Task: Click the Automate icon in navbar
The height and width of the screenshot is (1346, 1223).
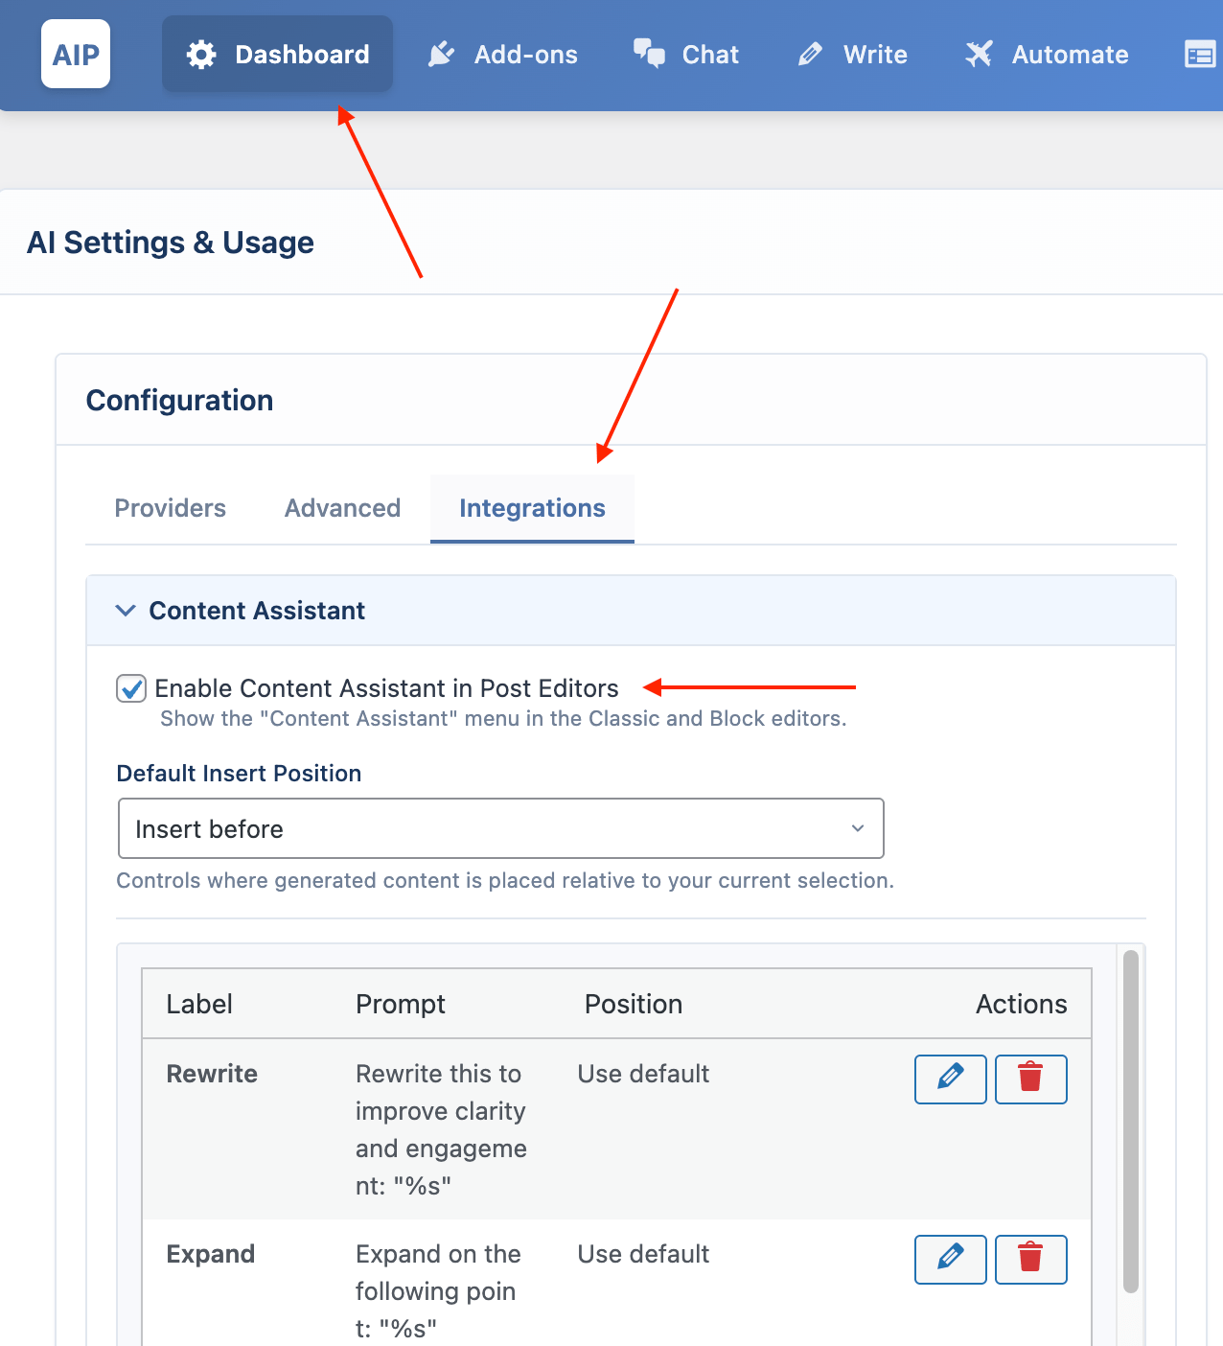Action: point(979,55)
